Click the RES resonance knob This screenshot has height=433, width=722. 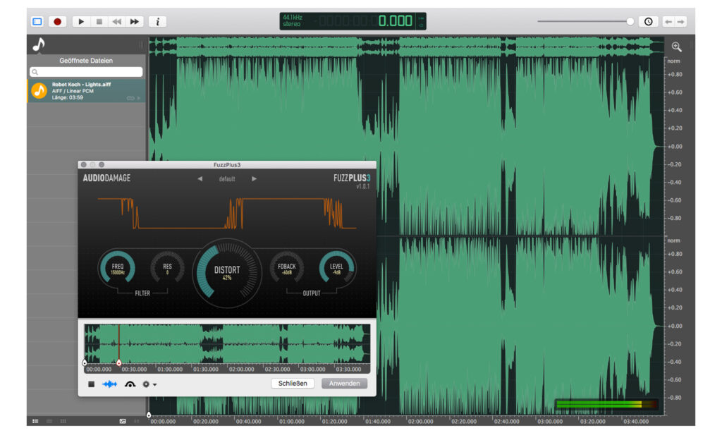(167, 268)
